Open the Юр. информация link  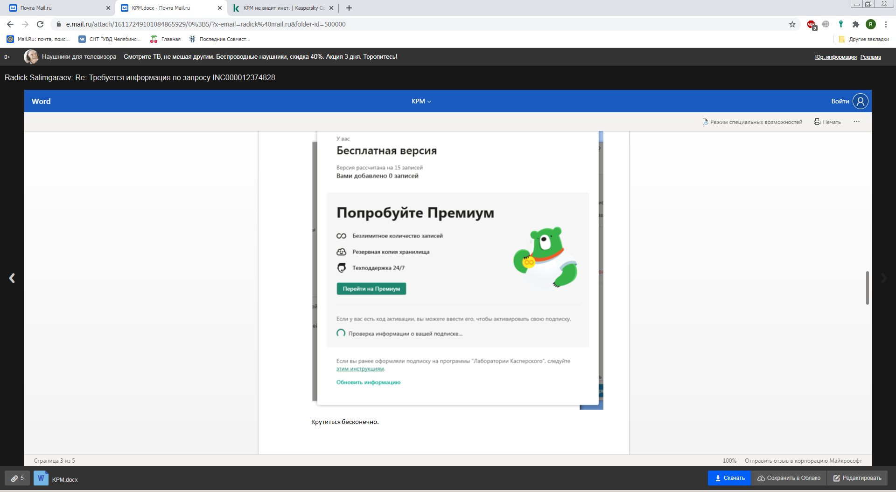(836, 57)
